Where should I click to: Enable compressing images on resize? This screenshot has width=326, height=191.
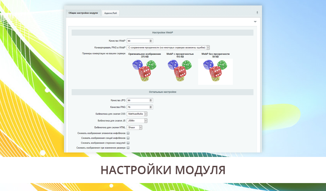point(128,148)
